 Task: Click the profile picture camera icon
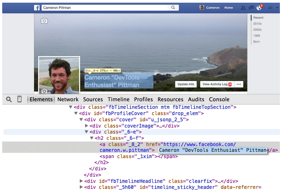click(x=44, y=91)
